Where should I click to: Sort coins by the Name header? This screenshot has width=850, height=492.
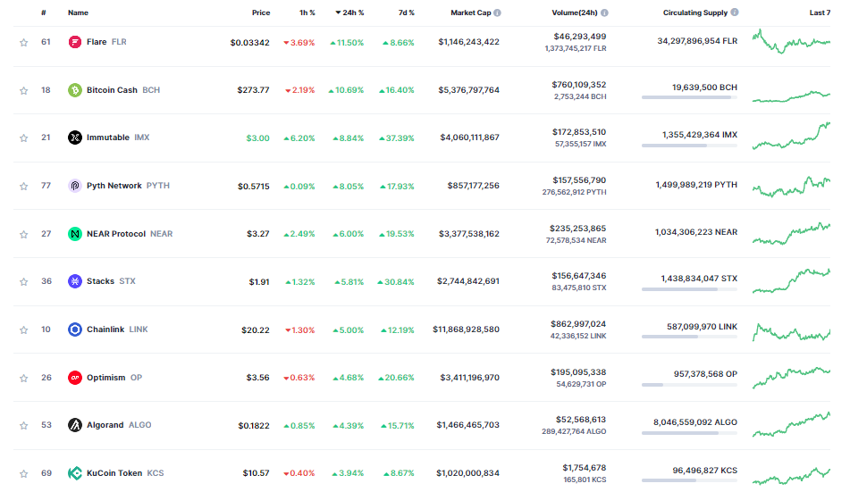point(78,13)
